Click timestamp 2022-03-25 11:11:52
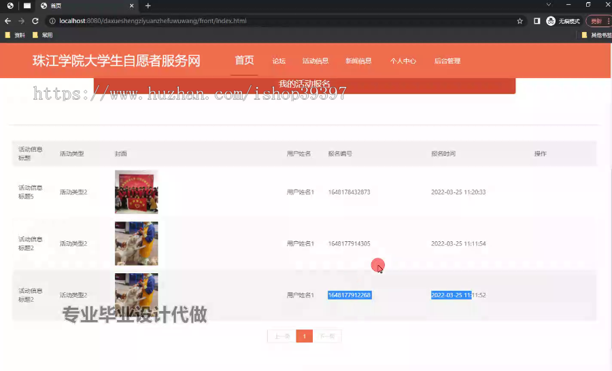The image size is (612, 371). pos(458,295)
